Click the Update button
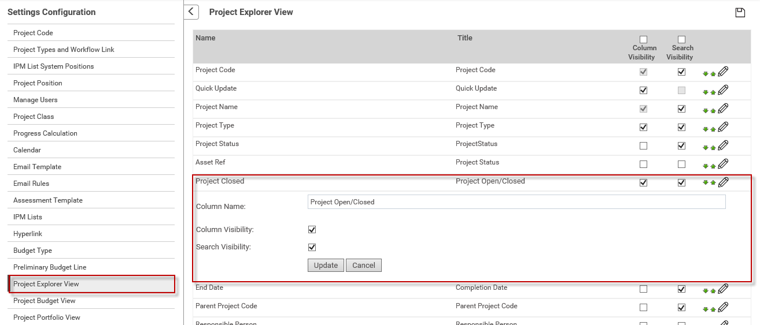This screenshot has width=760, height=325. pyautogui.click(x=326, y=266)
